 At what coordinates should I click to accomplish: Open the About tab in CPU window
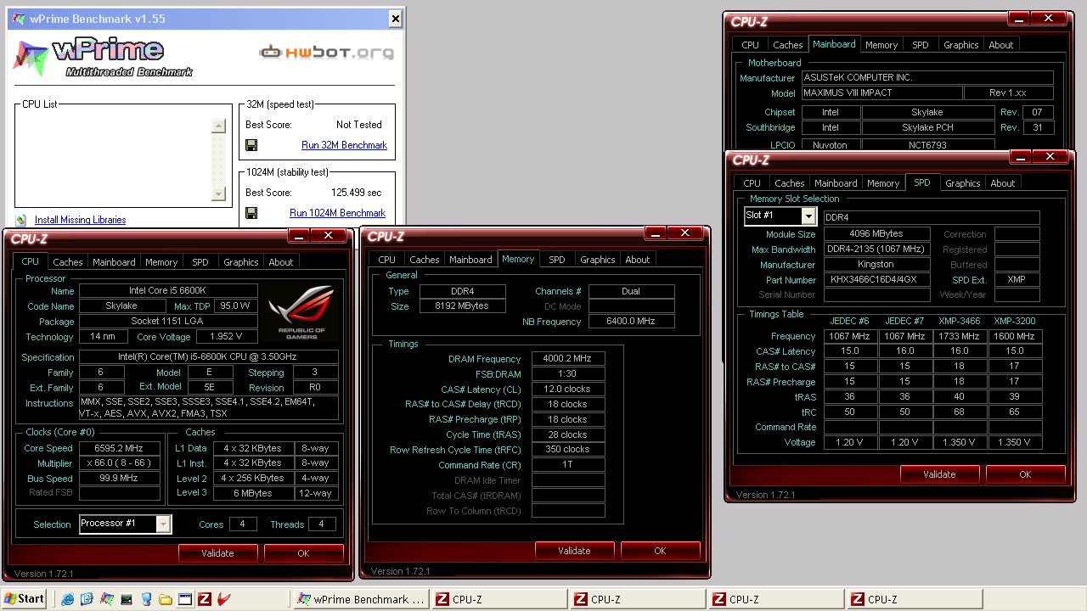click(281, 262)
